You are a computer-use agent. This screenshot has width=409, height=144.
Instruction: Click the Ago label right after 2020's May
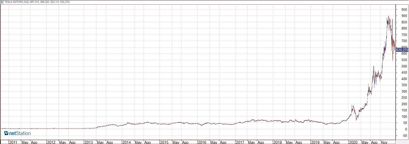(x=374, y=142)
